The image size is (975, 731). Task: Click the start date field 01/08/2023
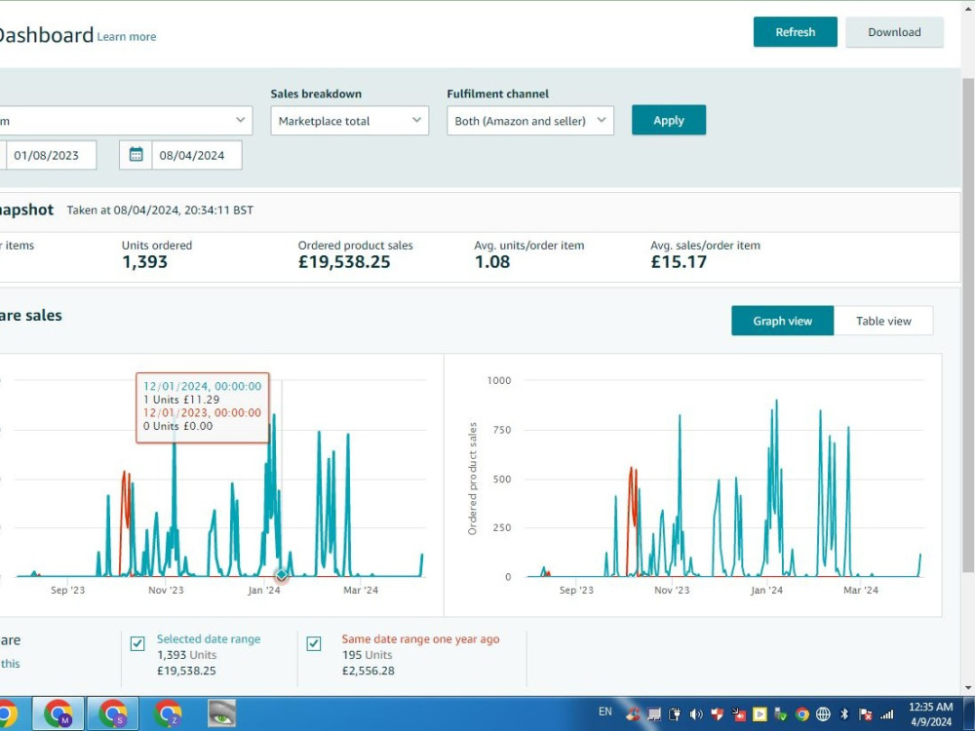click(x=51, y=155)
